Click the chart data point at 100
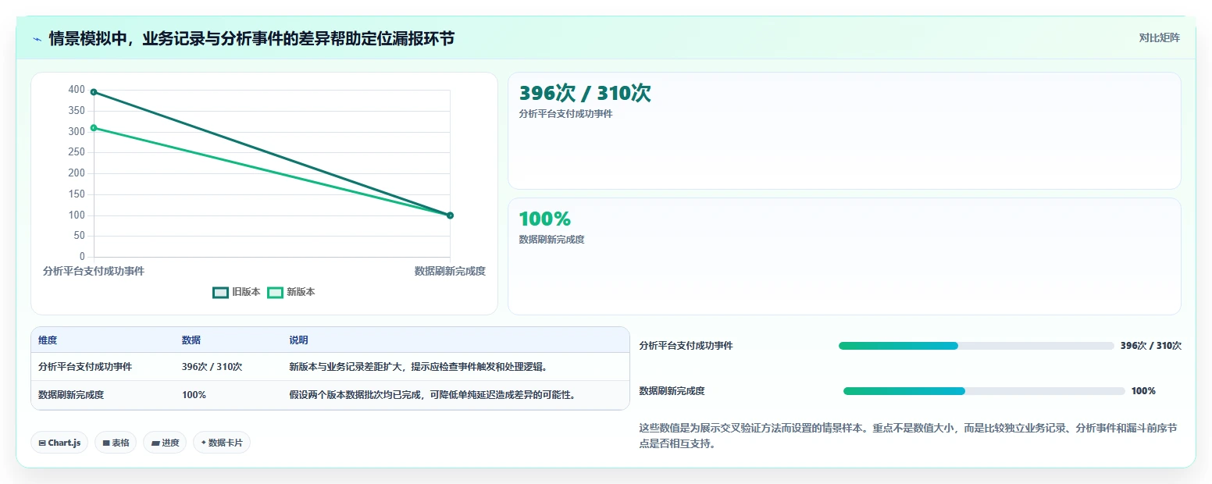The image size is (1212, 484). tap(450, 215)
